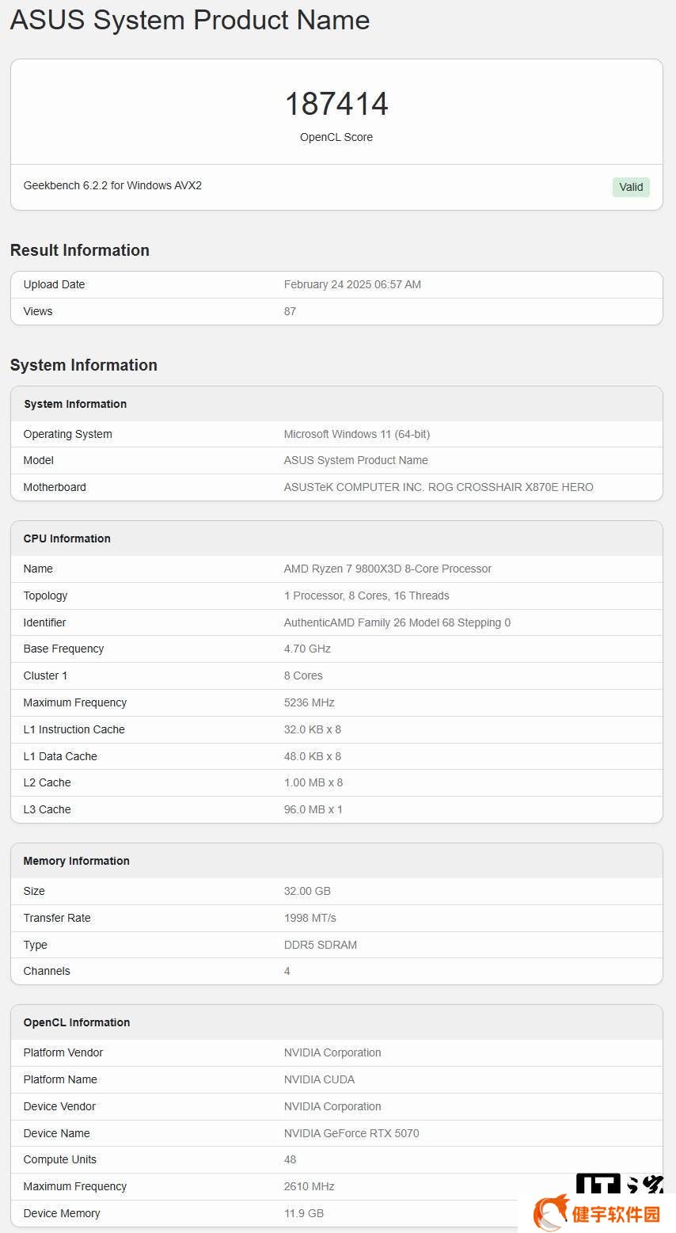Select device name NVIDIA GeForce RTX 5070
676x1233 pixels.
pos(351,1133)
